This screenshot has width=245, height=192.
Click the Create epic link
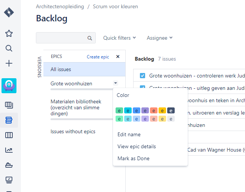98,57
